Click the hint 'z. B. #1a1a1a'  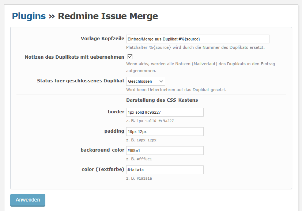point(139,178)
